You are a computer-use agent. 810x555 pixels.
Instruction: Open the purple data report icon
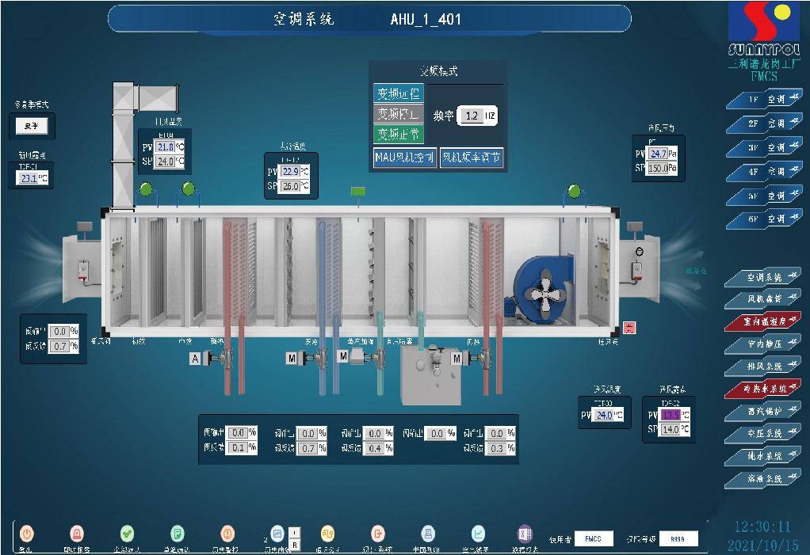(x=524, y=534)
